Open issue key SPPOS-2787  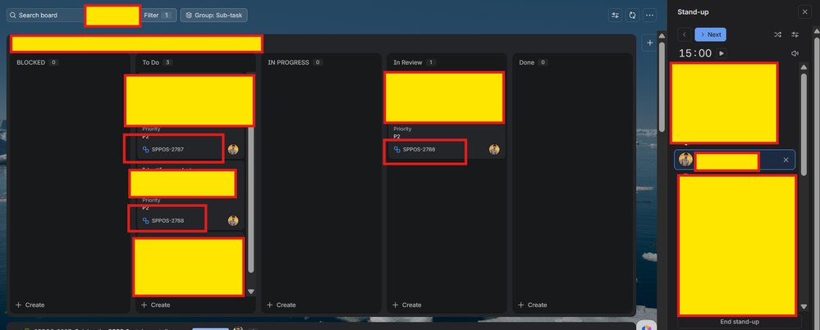[x=168, y=150]
